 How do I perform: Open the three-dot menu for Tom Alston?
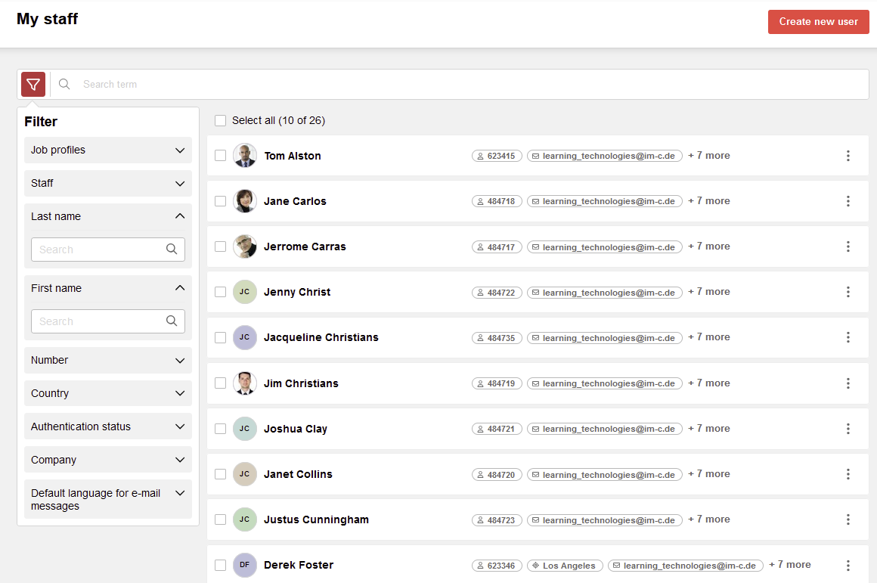pos(848,156)
